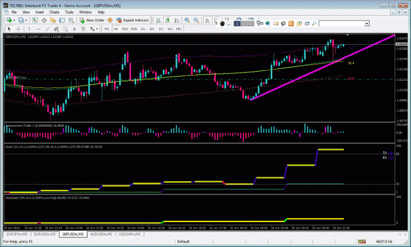Click the New Order button
411x247 pixels.
(92, 20)
